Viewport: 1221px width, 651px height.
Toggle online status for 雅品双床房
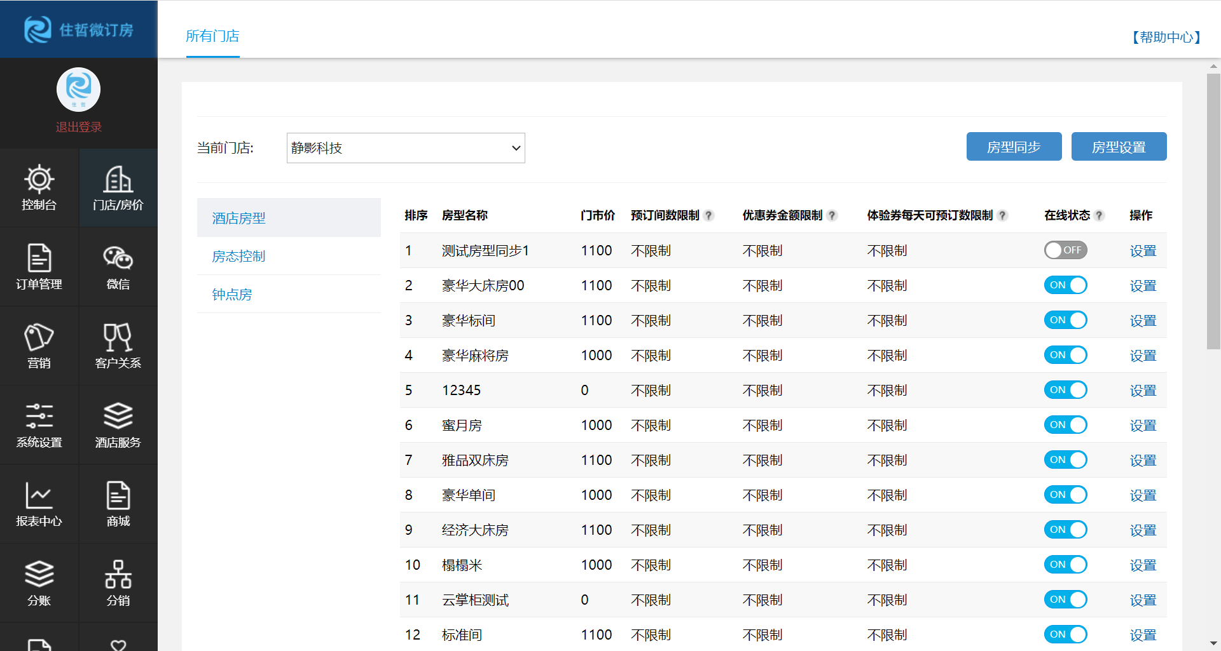(1066, 460)
